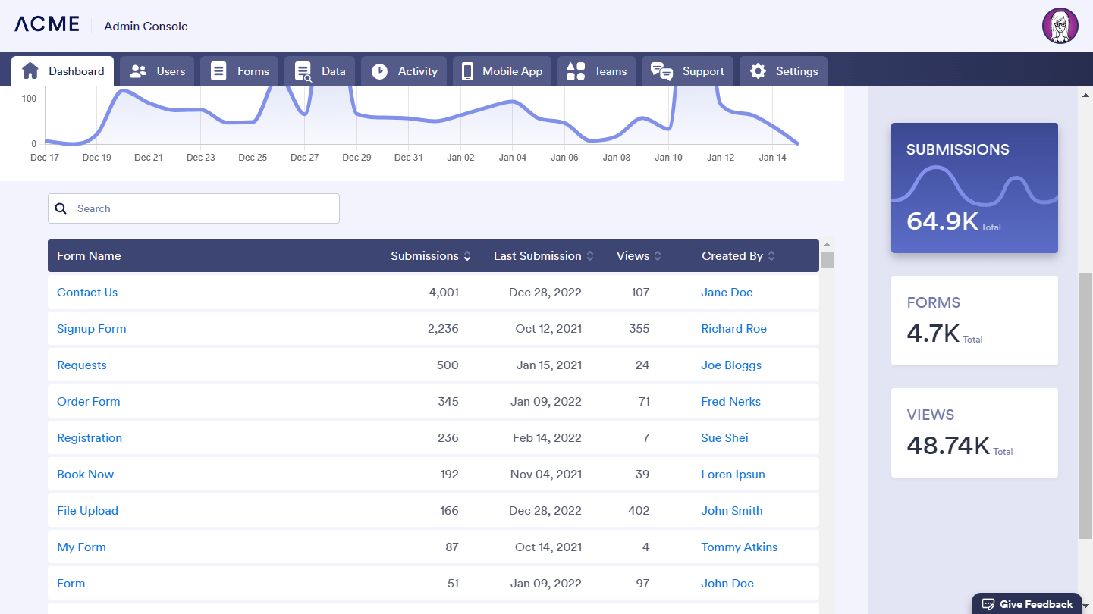Click the Settings gear icon
The width and height of the screenshot is (1093, 614).
[x=758, y=71]
